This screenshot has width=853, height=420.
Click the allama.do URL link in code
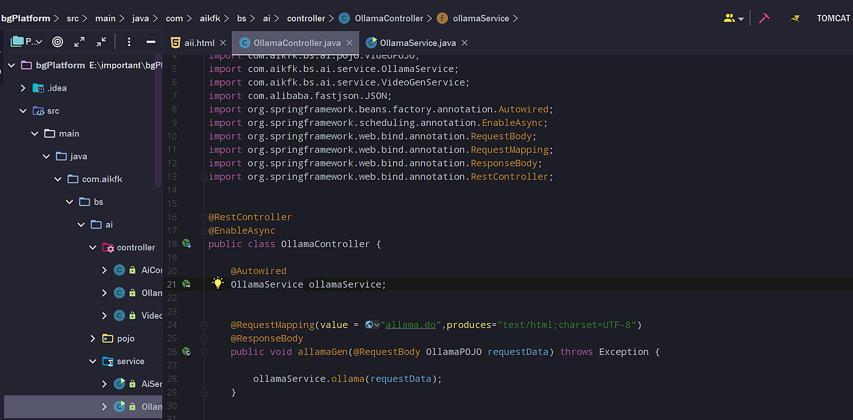[410, 325]
